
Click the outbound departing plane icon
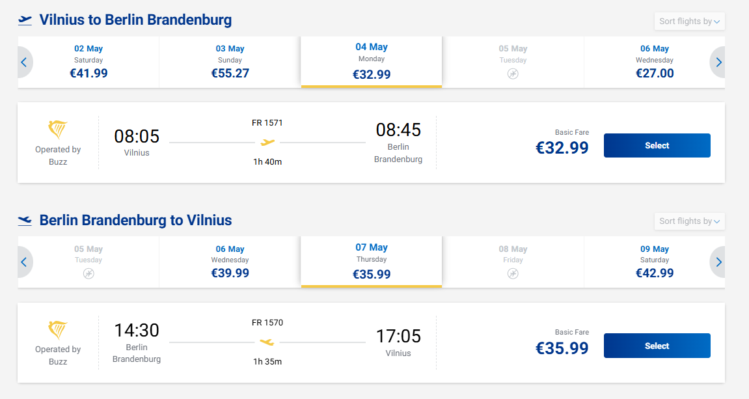(x=25, y=20)
